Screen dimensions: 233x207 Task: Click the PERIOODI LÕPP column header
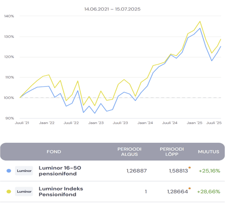pyautogui.click(x=172, y=151)
